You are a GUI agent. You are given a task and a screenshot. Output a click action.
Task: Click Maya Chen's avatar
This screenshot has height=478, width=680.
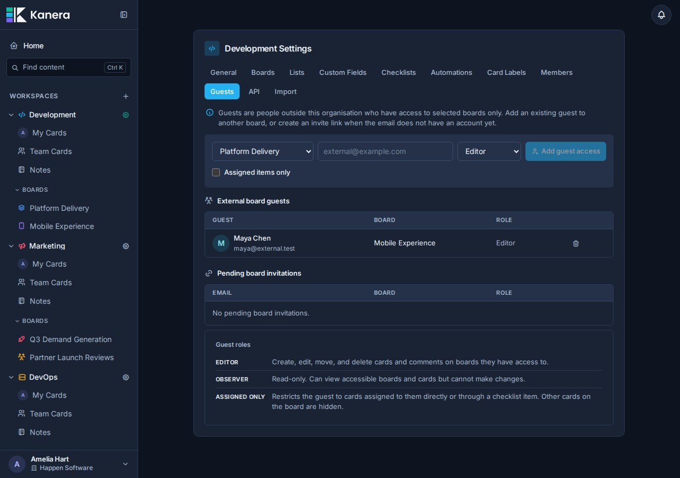tap(221, 243)
